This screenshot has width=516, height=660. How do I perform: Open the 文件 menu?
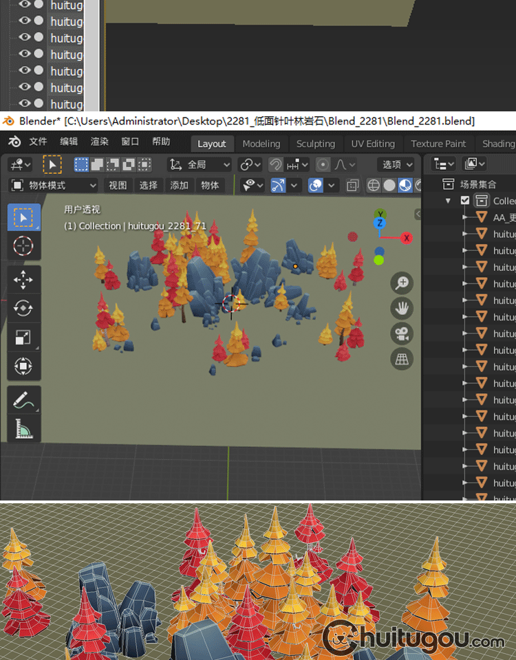coord(38,142)
